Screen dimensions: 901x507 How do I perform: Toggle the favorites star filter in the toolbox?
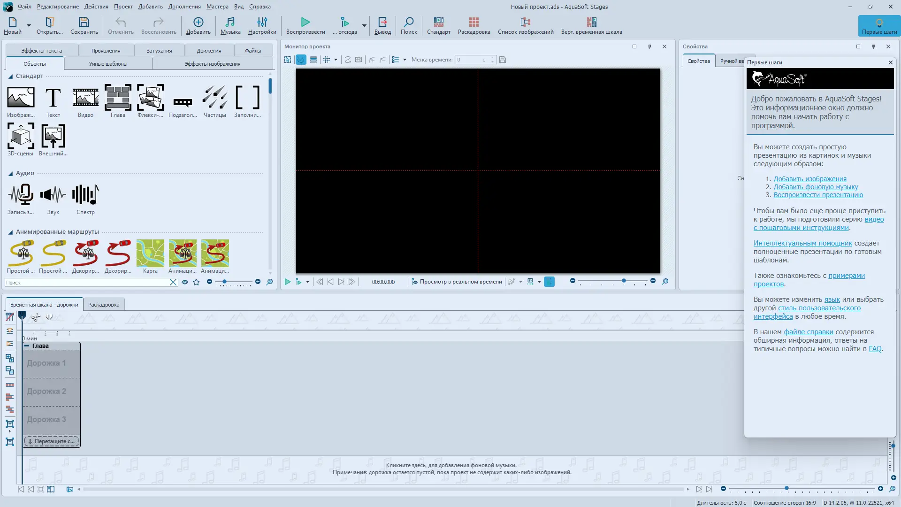pos(196,282)
